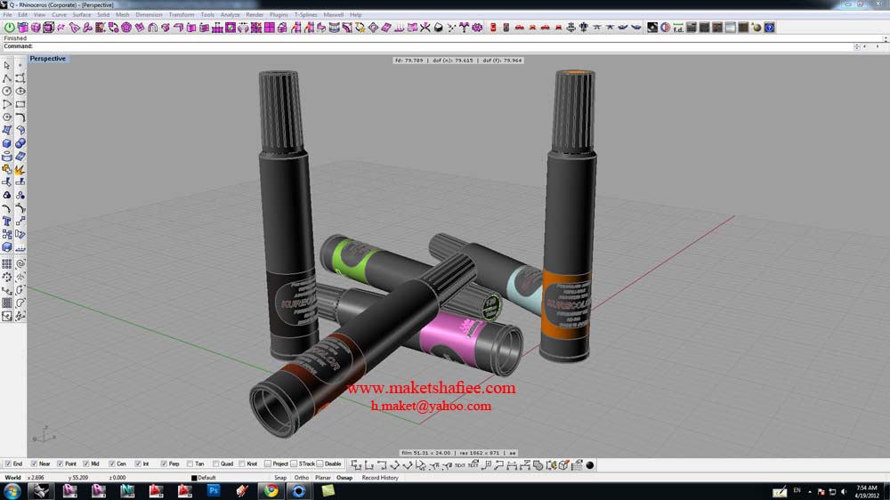
Task: Click the blue help question mark icon
Action: (769, 28)
